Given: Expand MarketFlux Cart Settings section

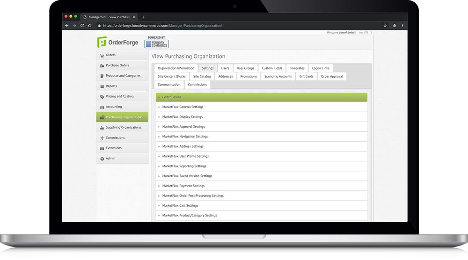Looking at the screenshot, I should coord(180,205).
